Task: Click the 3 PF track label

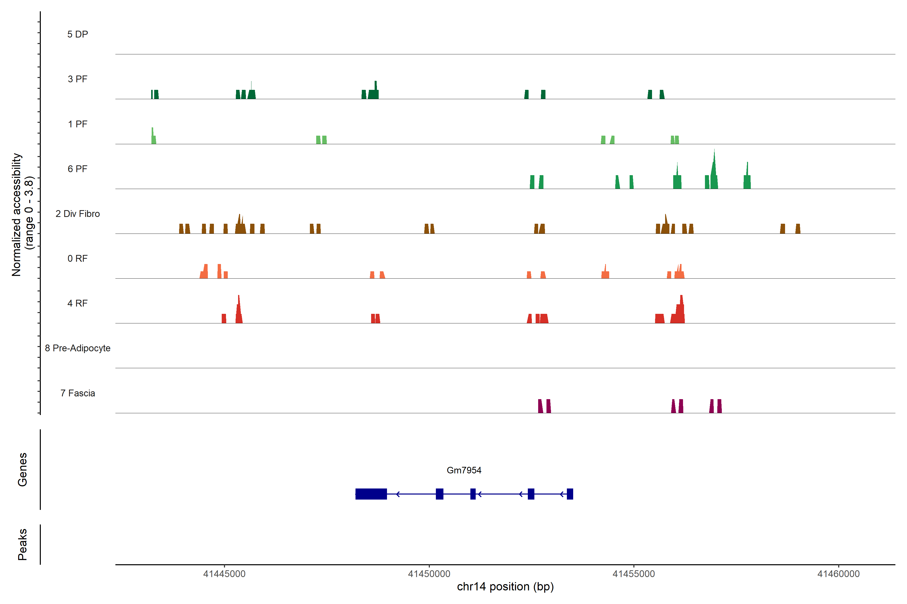Action: click(x=78, y=79)
